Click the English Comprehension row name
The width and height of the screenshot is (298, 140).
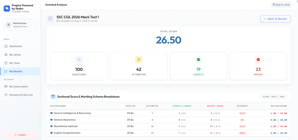click(x=67, y=133)
